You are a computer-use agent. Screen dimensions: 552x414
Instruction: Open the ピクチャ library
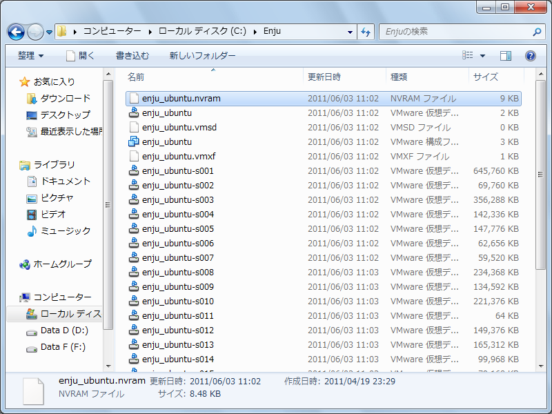point(57,197)
